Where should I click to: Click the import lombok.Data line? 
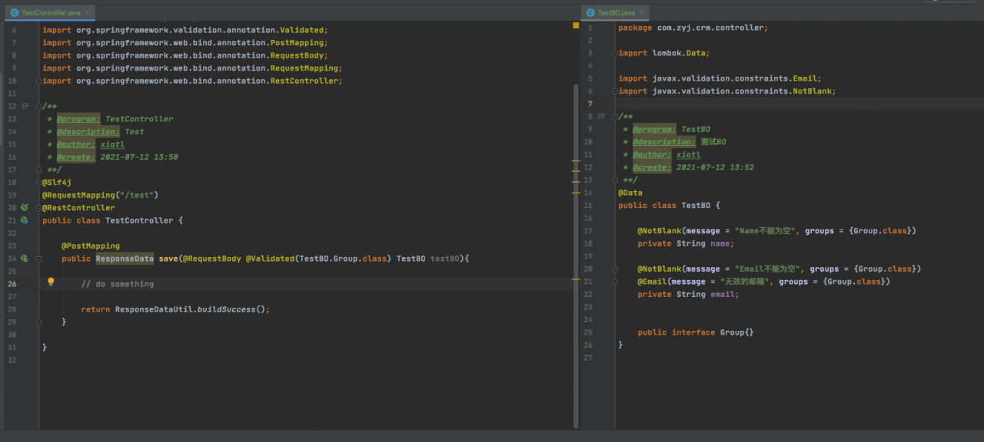pos(664,53)
